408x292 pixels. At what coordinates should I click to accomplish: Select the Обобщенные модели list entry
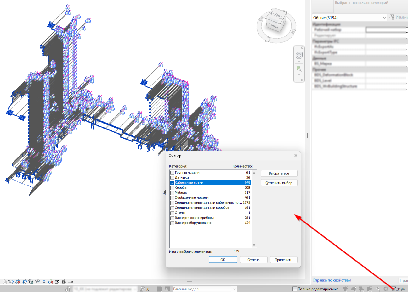(x=191, y=198)
